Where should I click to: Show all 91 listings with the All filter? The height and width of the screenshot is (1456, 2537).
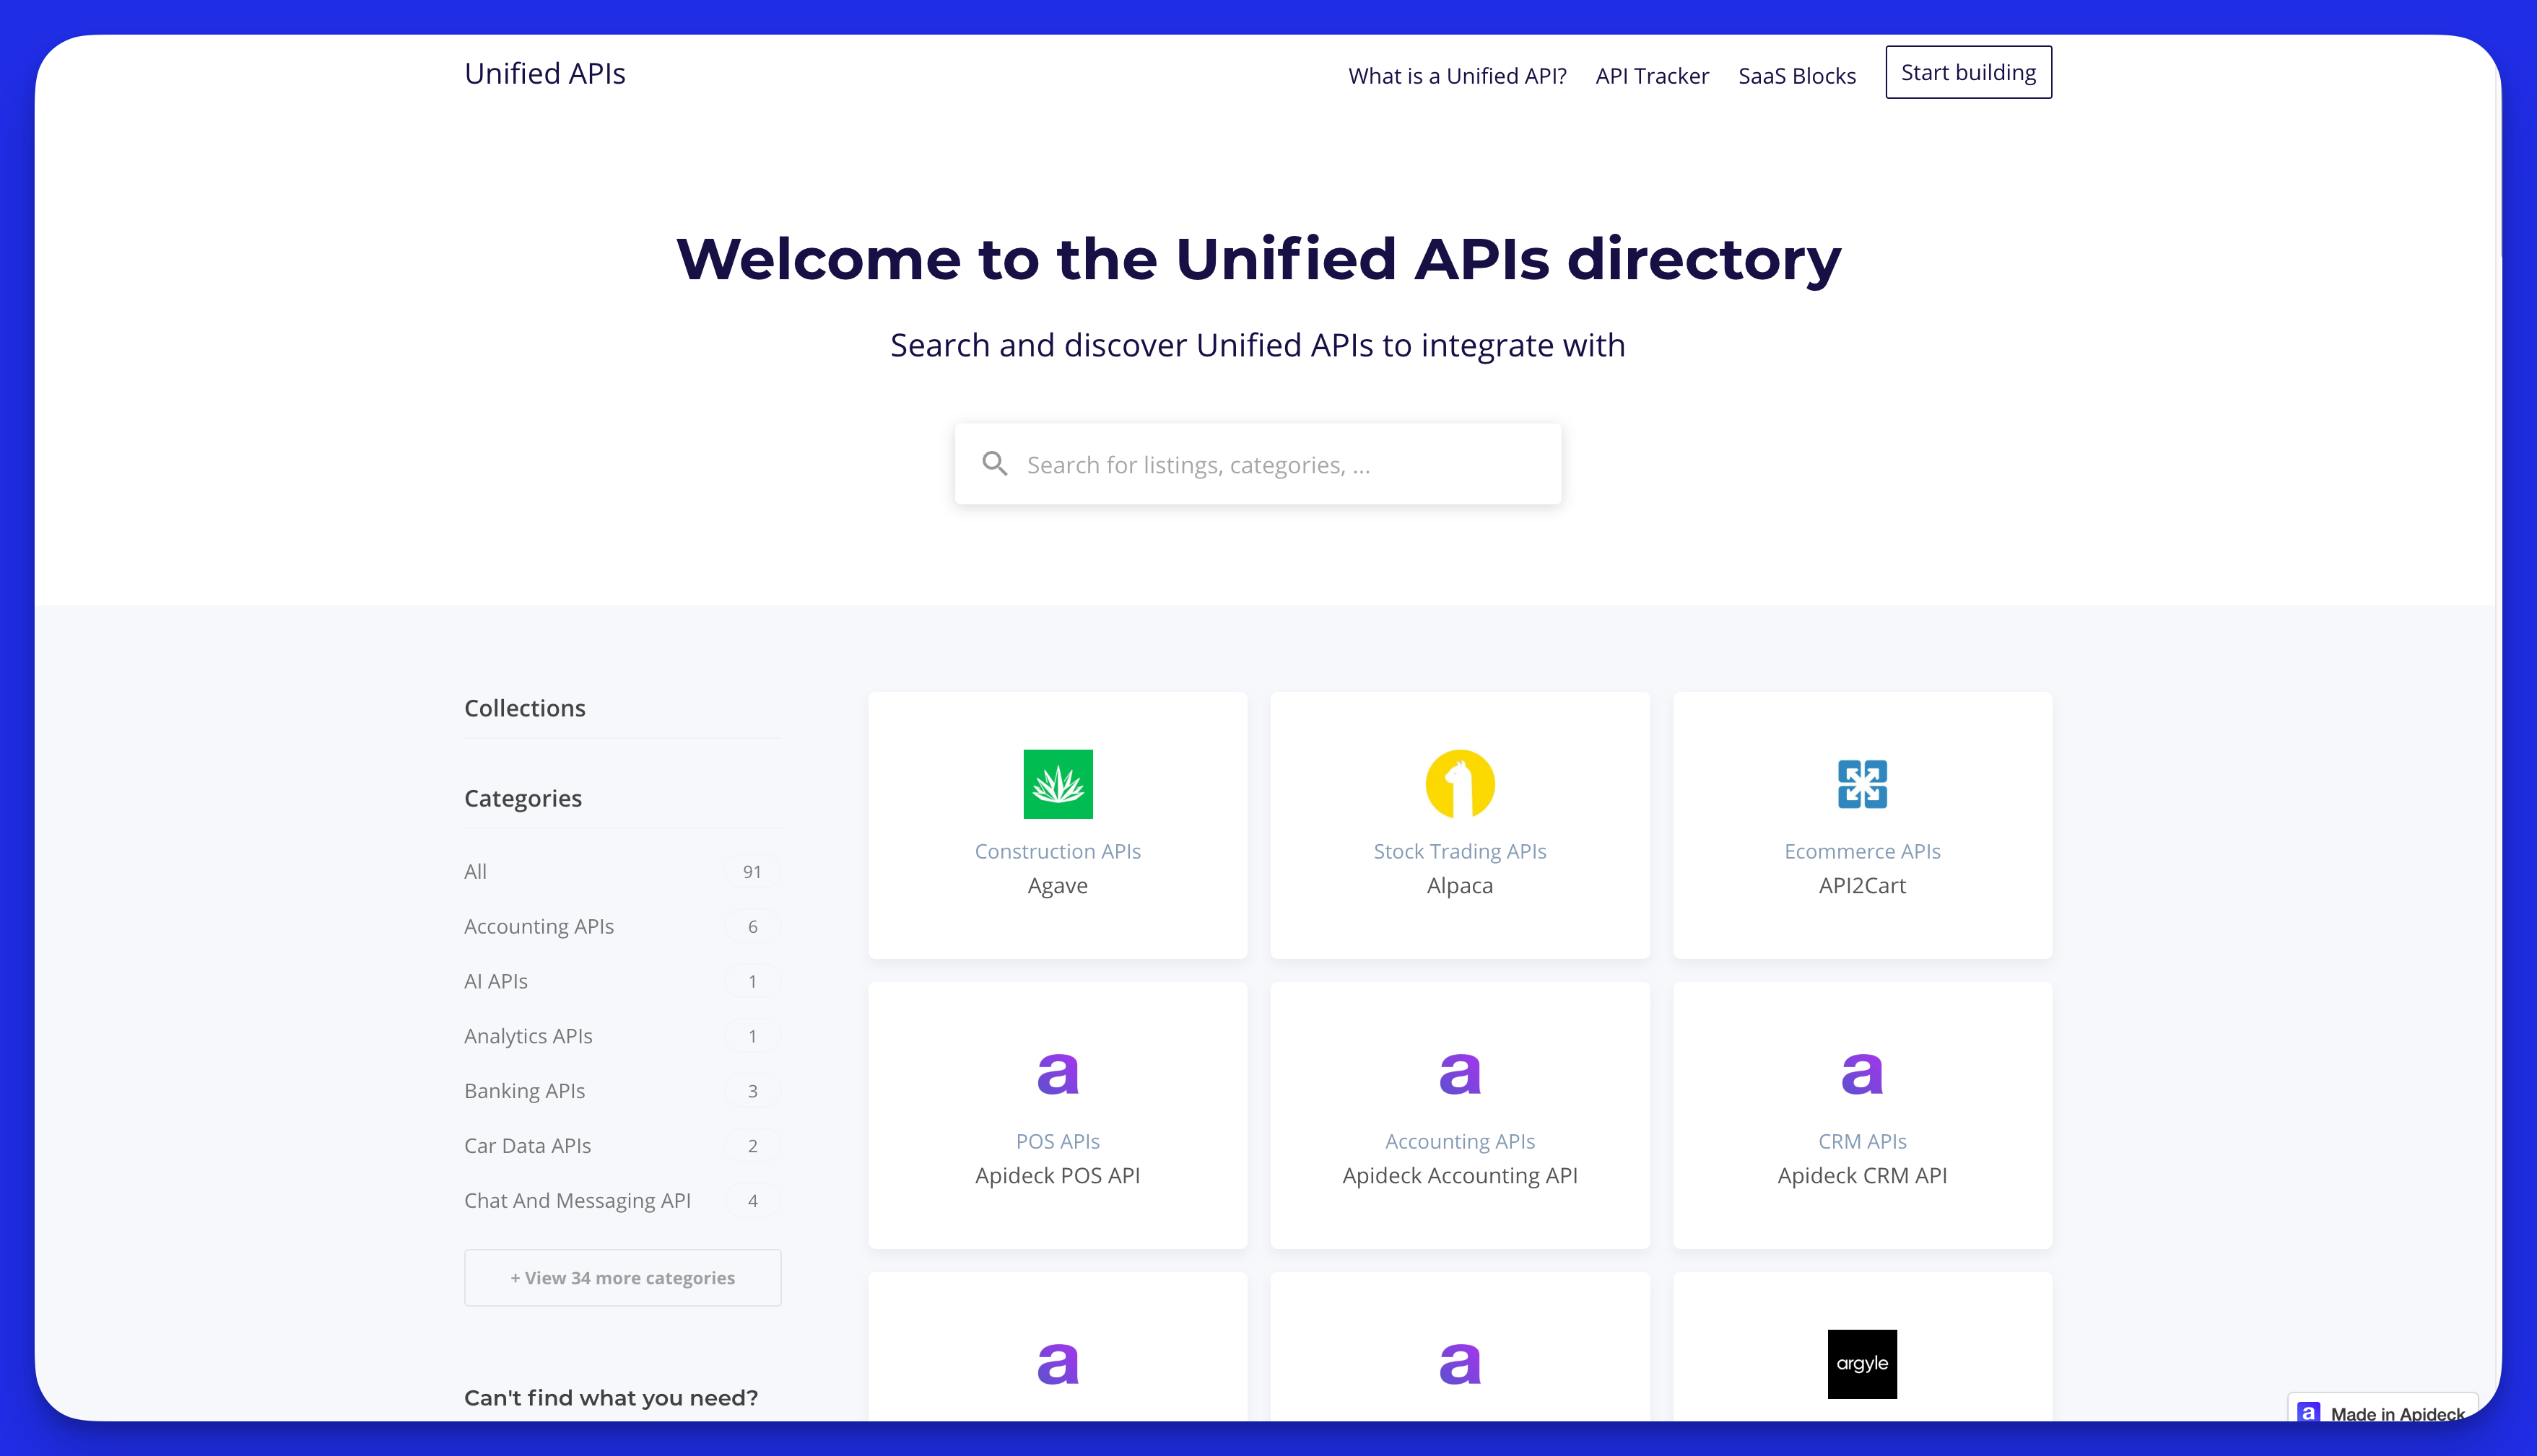(x=475, y=871)
